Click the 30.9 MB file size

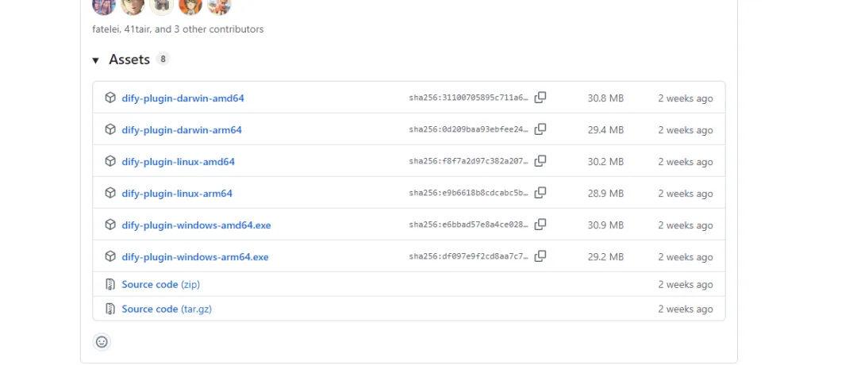[605, 225]
